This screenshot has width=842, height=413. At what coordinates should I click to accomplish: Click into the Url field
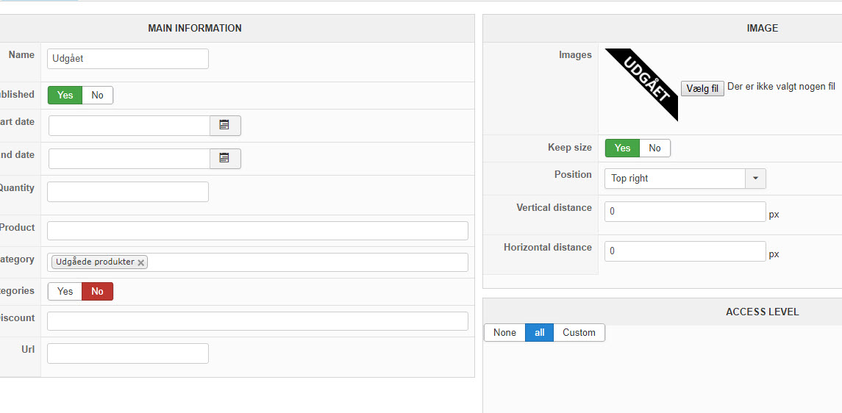point(128,353)
